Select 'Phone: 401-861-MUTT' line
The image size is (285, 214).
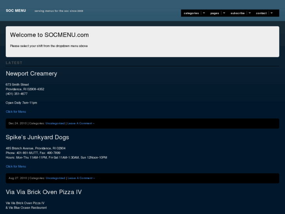coord(33,153)
